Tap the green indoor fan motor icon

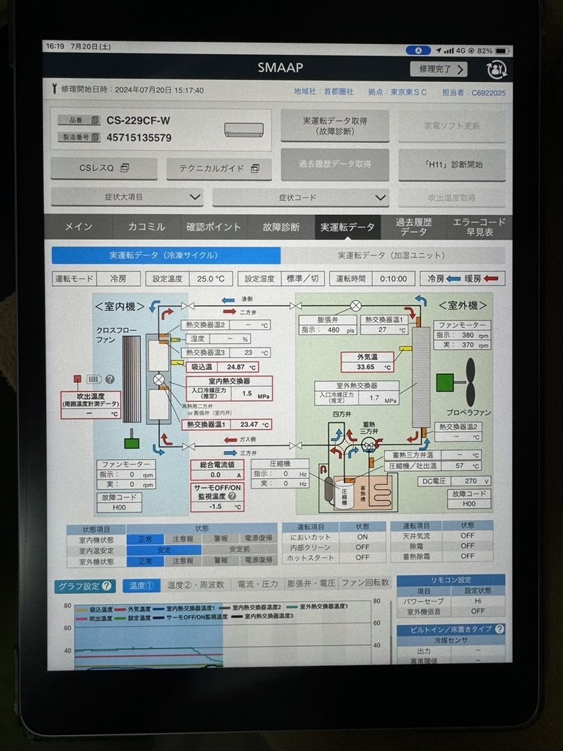132,442
